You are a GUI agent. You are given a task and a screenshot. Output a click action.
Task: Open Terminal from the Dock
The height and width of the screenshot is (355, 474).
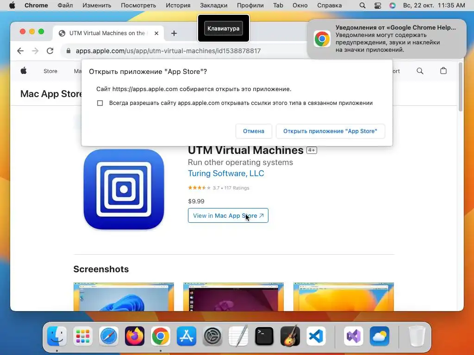[x=264, y=336]
